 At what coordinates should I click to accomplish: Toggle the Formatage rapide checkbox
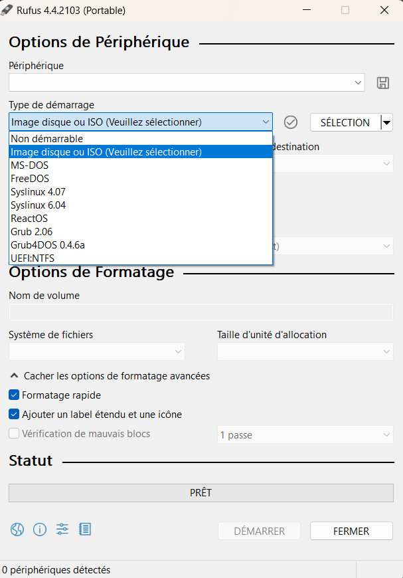click(x=14, y=395)
